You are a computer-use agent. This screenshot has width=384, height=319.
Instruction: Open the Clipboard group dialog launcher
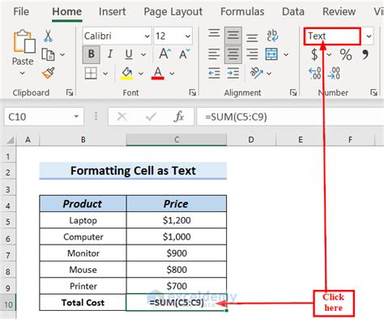coord(70,92)
